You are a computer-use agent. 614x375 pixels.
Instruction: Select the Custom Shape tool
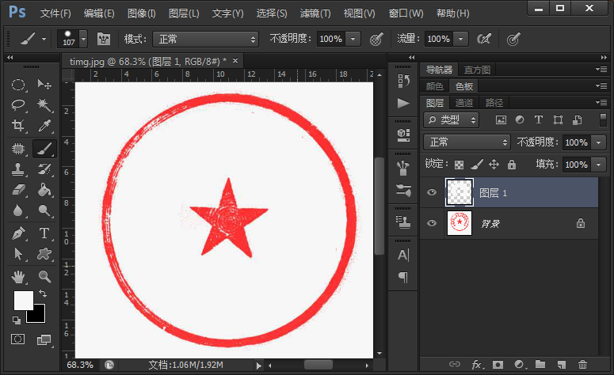click(x=44, y=254)
